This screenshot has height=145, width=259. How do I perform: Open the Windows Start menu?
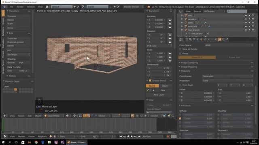pyautogui.click(x=3, y=142)
